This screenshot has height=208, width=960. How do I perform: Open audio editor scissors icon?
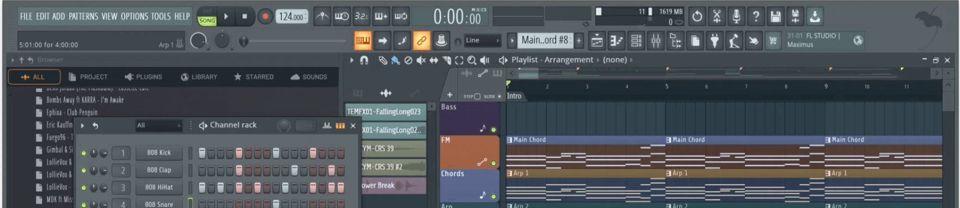(717, 16)
